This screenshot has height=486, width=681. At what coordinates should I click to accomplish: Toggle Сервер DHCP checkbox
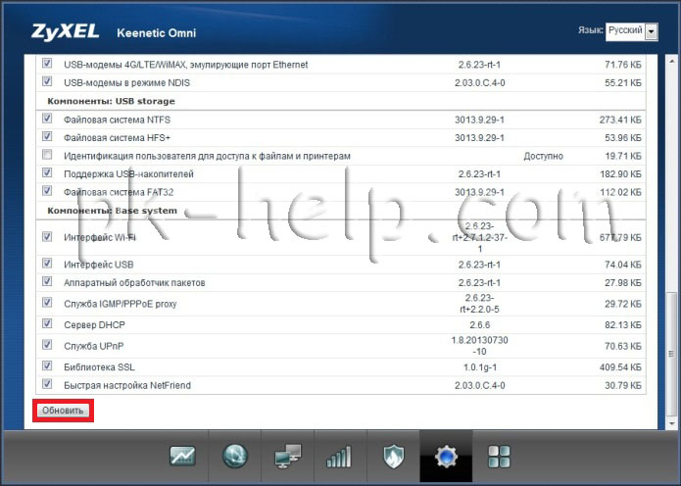click(47, 324)
